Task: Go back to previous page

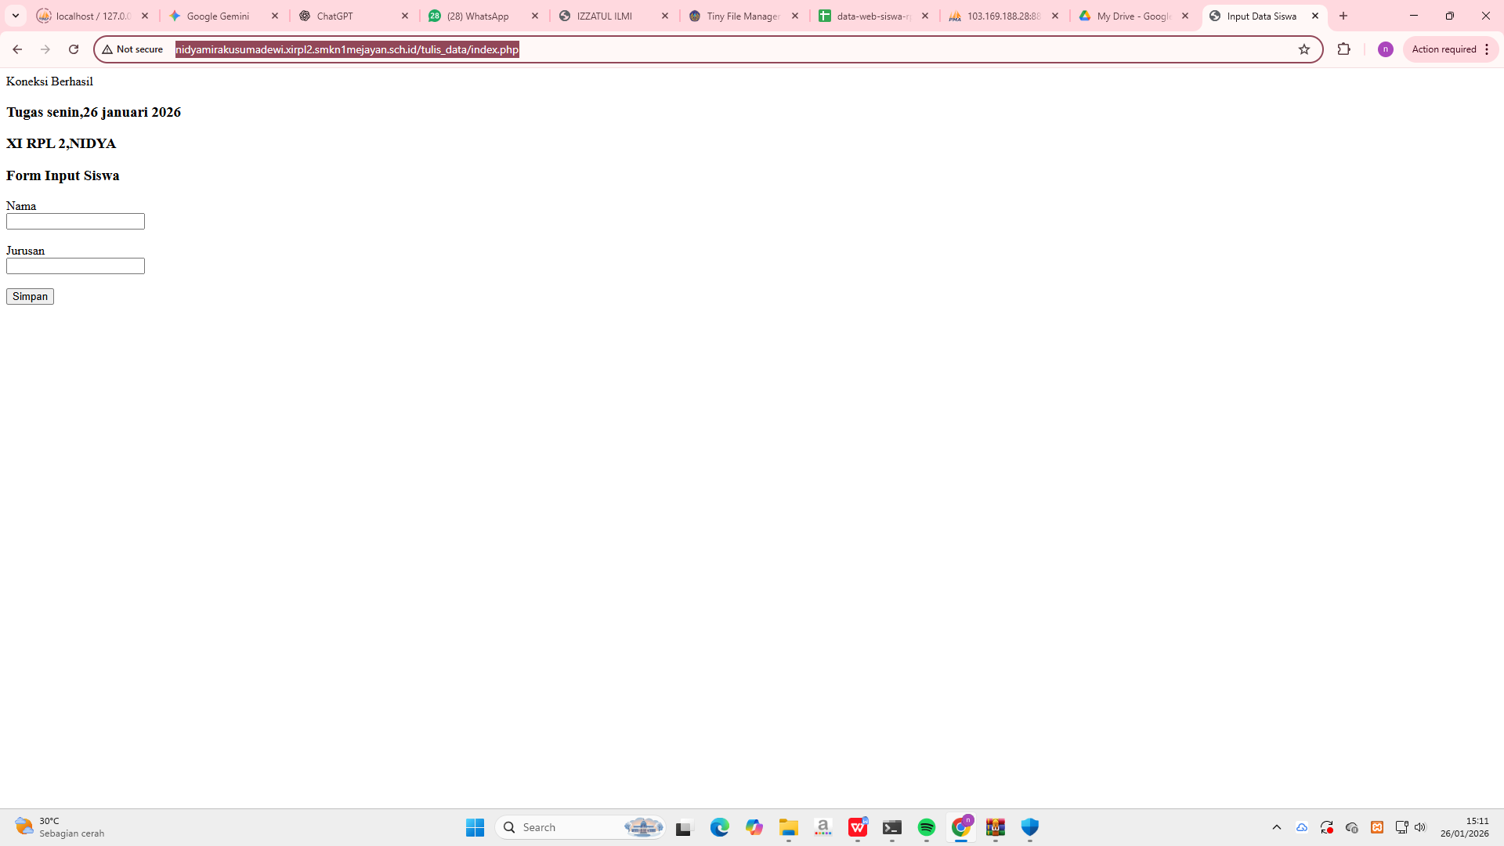Action: pyautogui.click(x=17, y=49)
